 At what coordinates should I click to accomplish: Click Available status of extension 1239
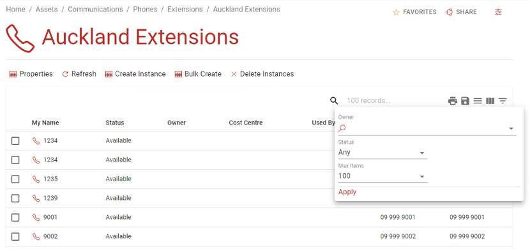118,199
